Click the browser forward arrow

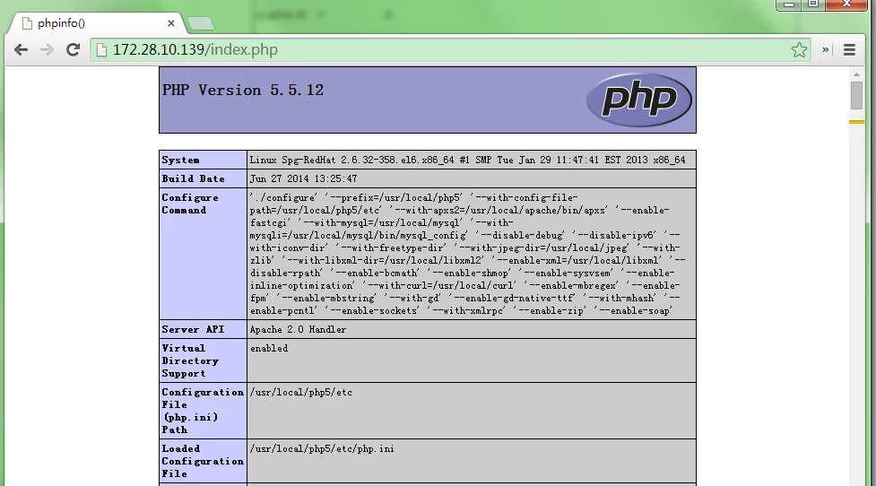tap(47, 50)
